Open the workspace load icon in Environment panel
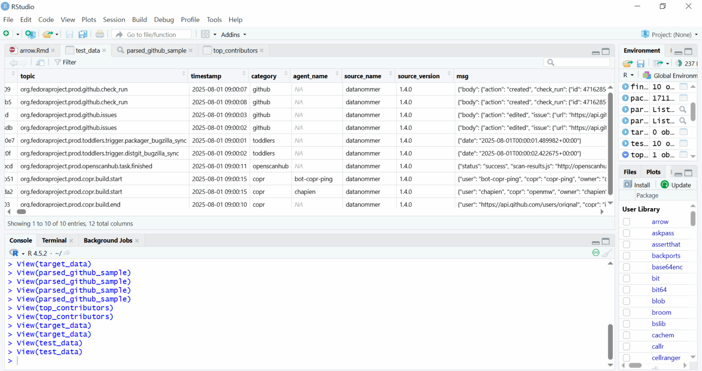This screenshot has width=702, height=371. (x=627, y=63)
